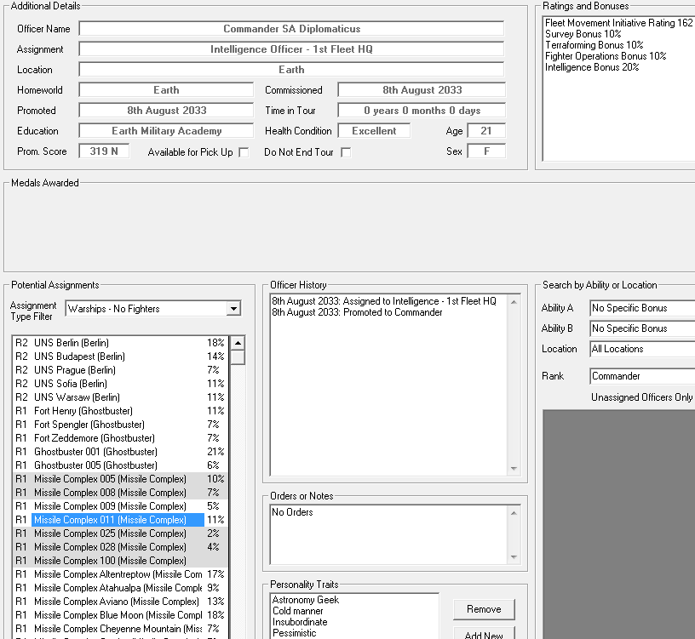695x639 pixels.
Task: Select Missile Complex Altentreptow row
Action: click(x=120, y=574)
